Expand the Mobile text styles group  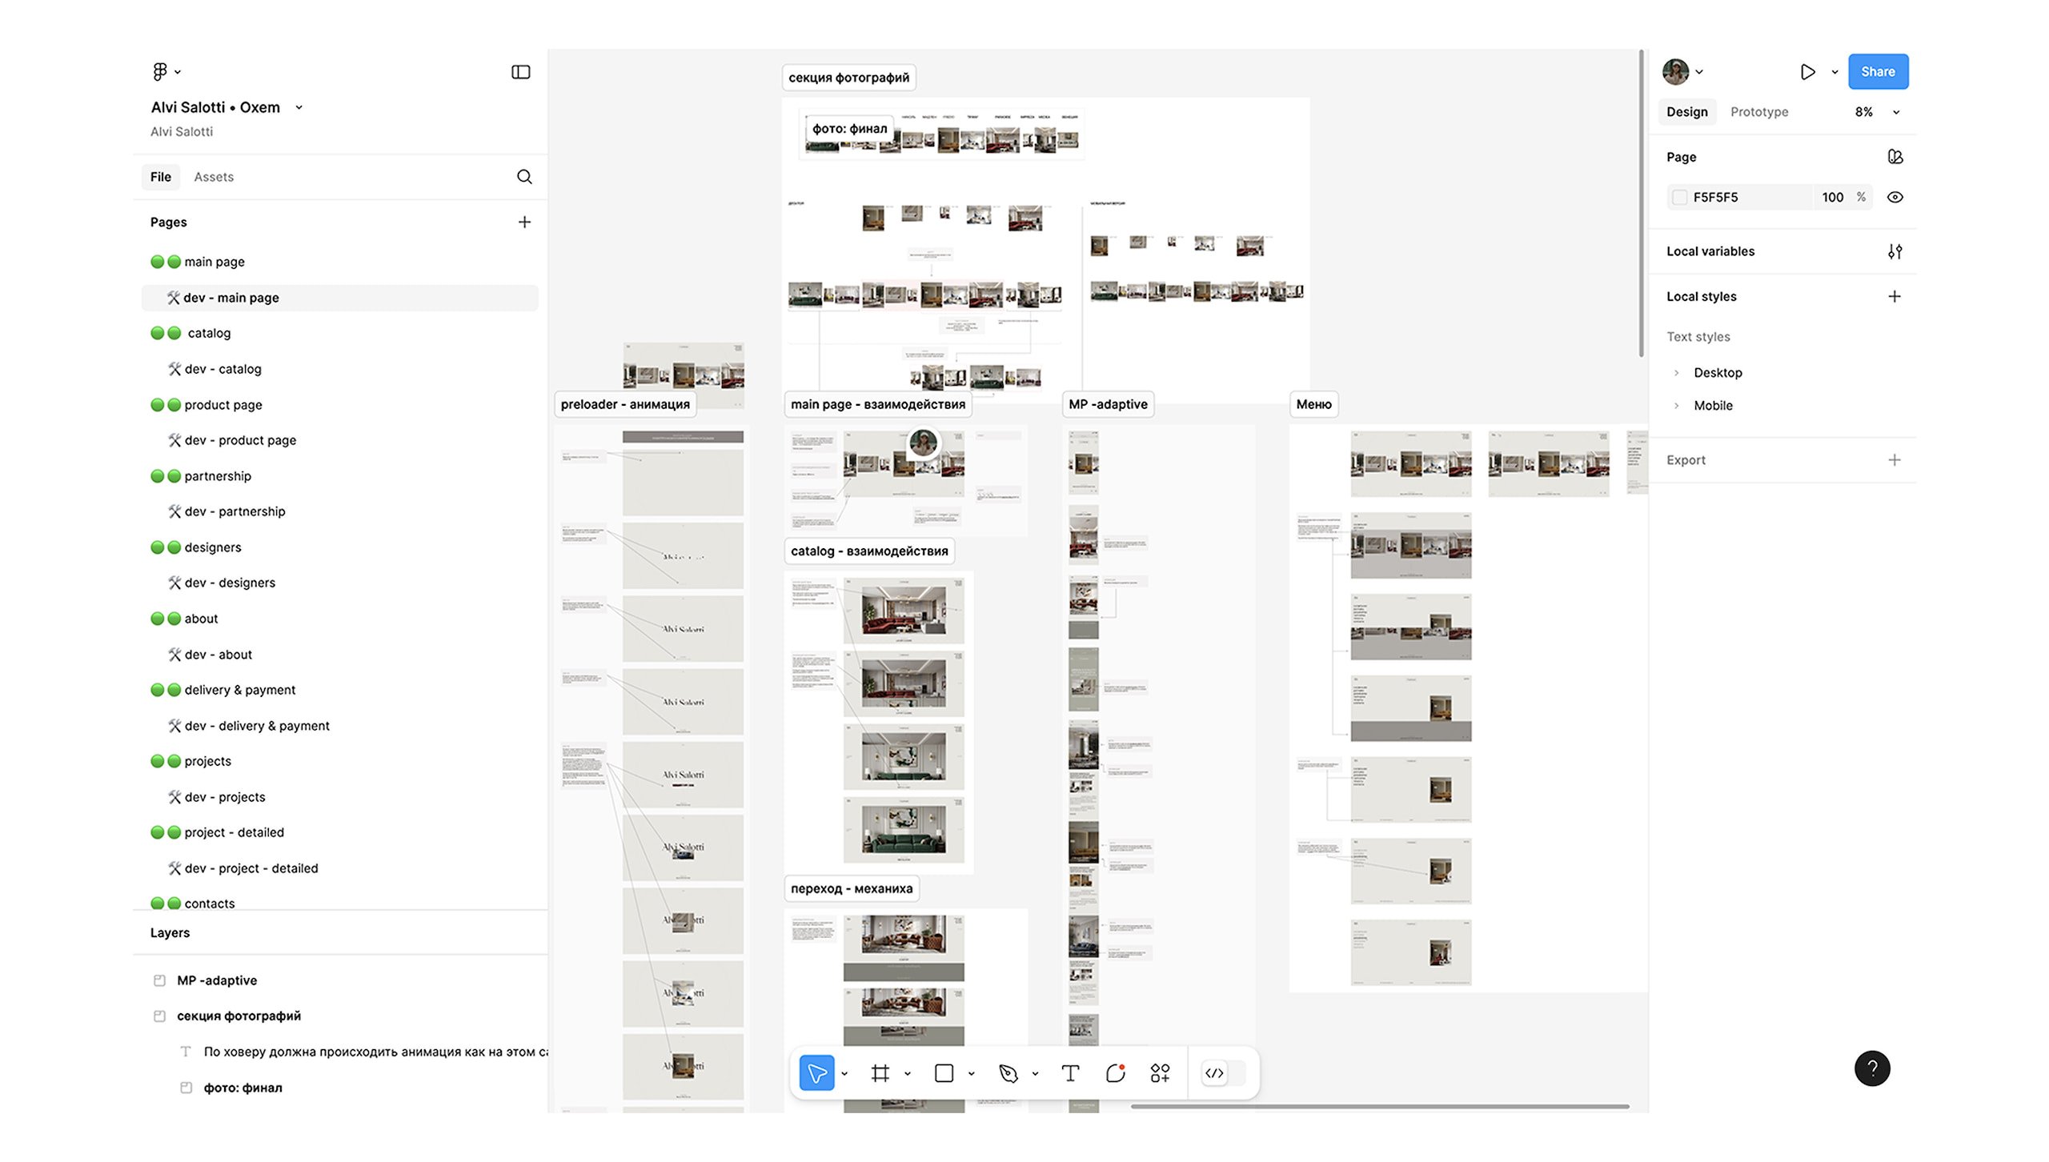1677,406
